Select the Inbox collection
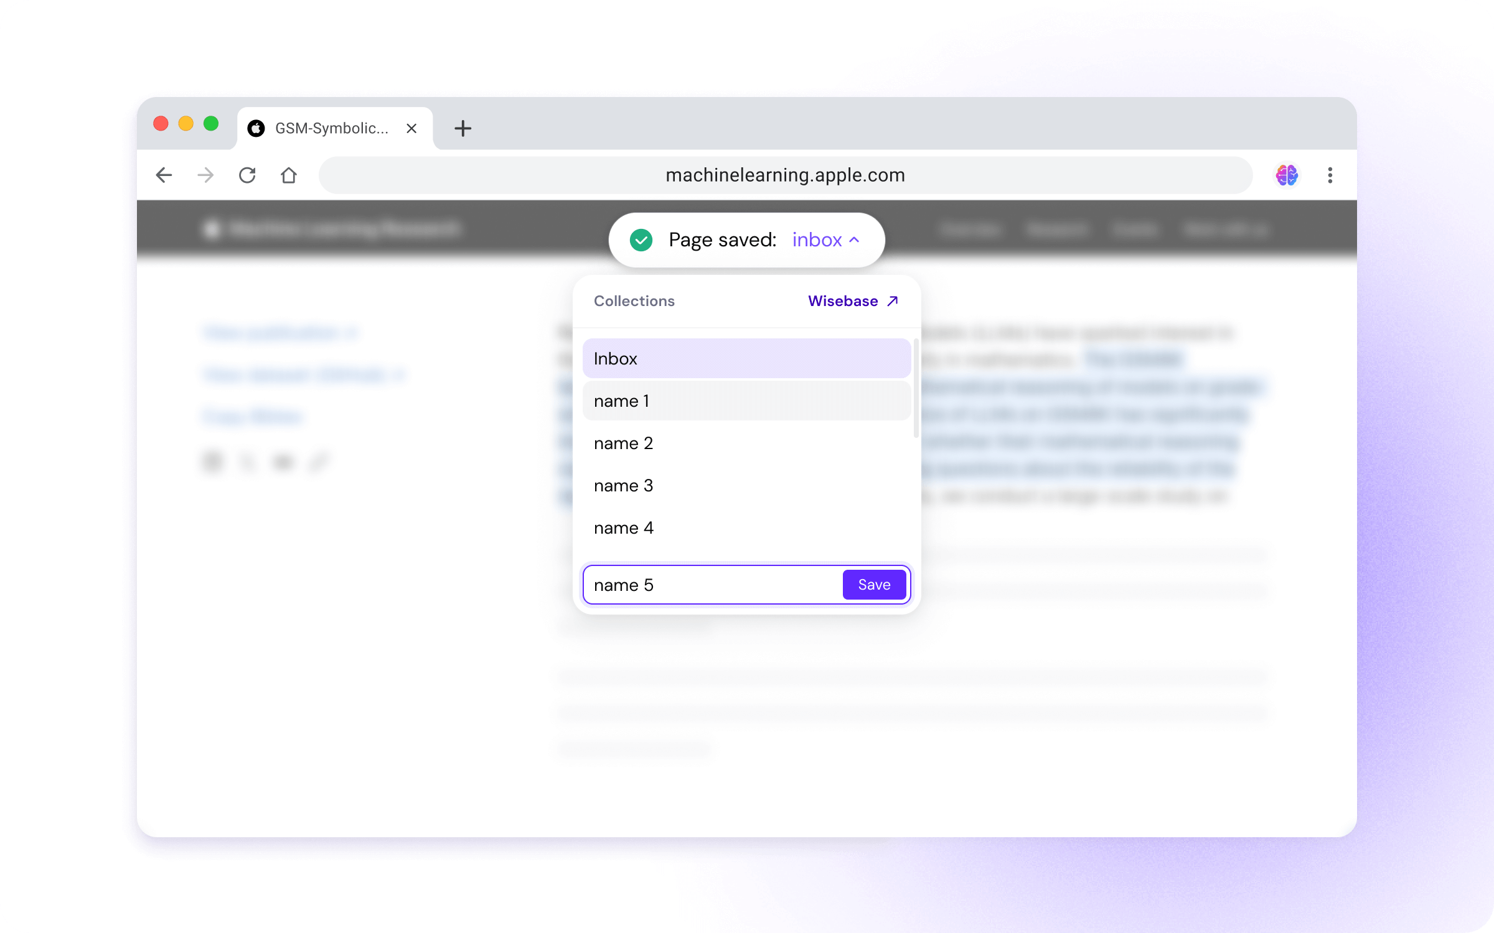The height and width of the screenshot is (933, 1494). pos(746,358)
